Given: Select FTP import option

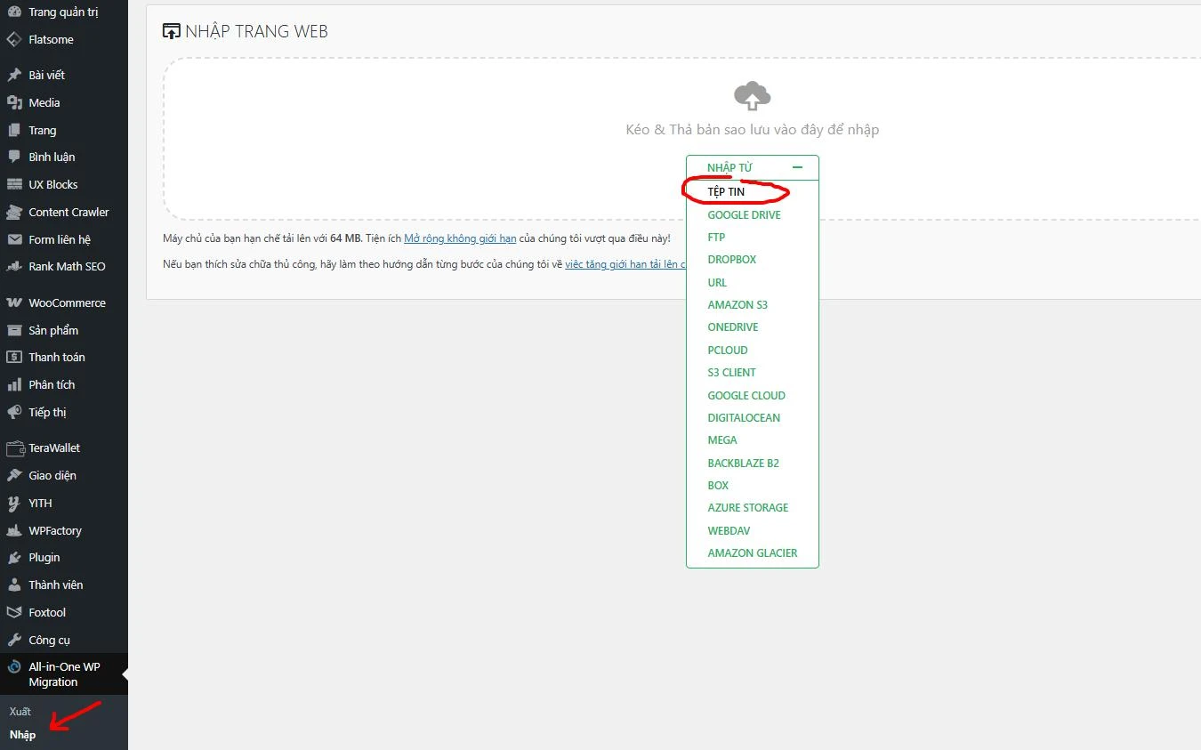Looking at the screenshot, I should coord(716,237).
